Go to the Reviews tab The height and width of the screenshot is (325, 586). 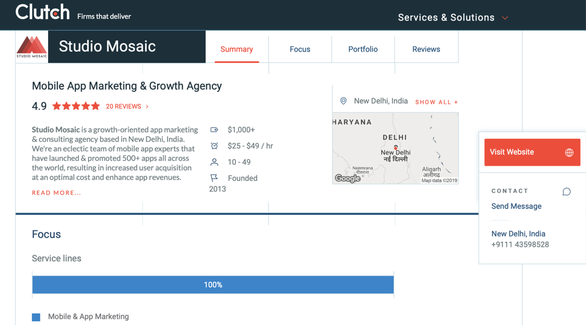coord(426,49)
